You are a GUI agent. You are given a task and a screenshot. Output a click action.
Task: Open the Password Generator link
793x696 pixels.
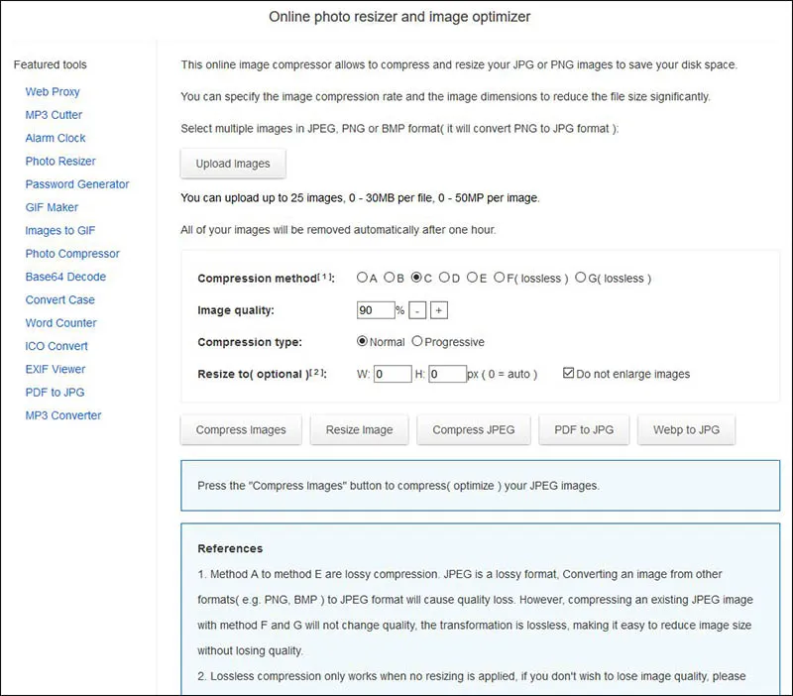[x=77, y=184]
